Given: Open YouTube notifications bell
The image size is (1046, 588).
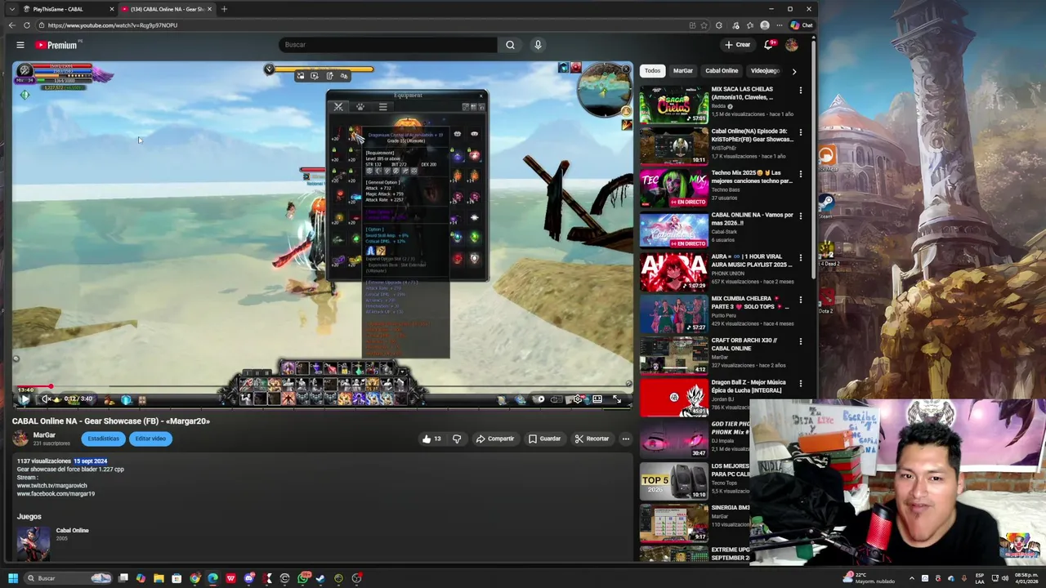Looking at the screenshot, I should click(768, 45).
